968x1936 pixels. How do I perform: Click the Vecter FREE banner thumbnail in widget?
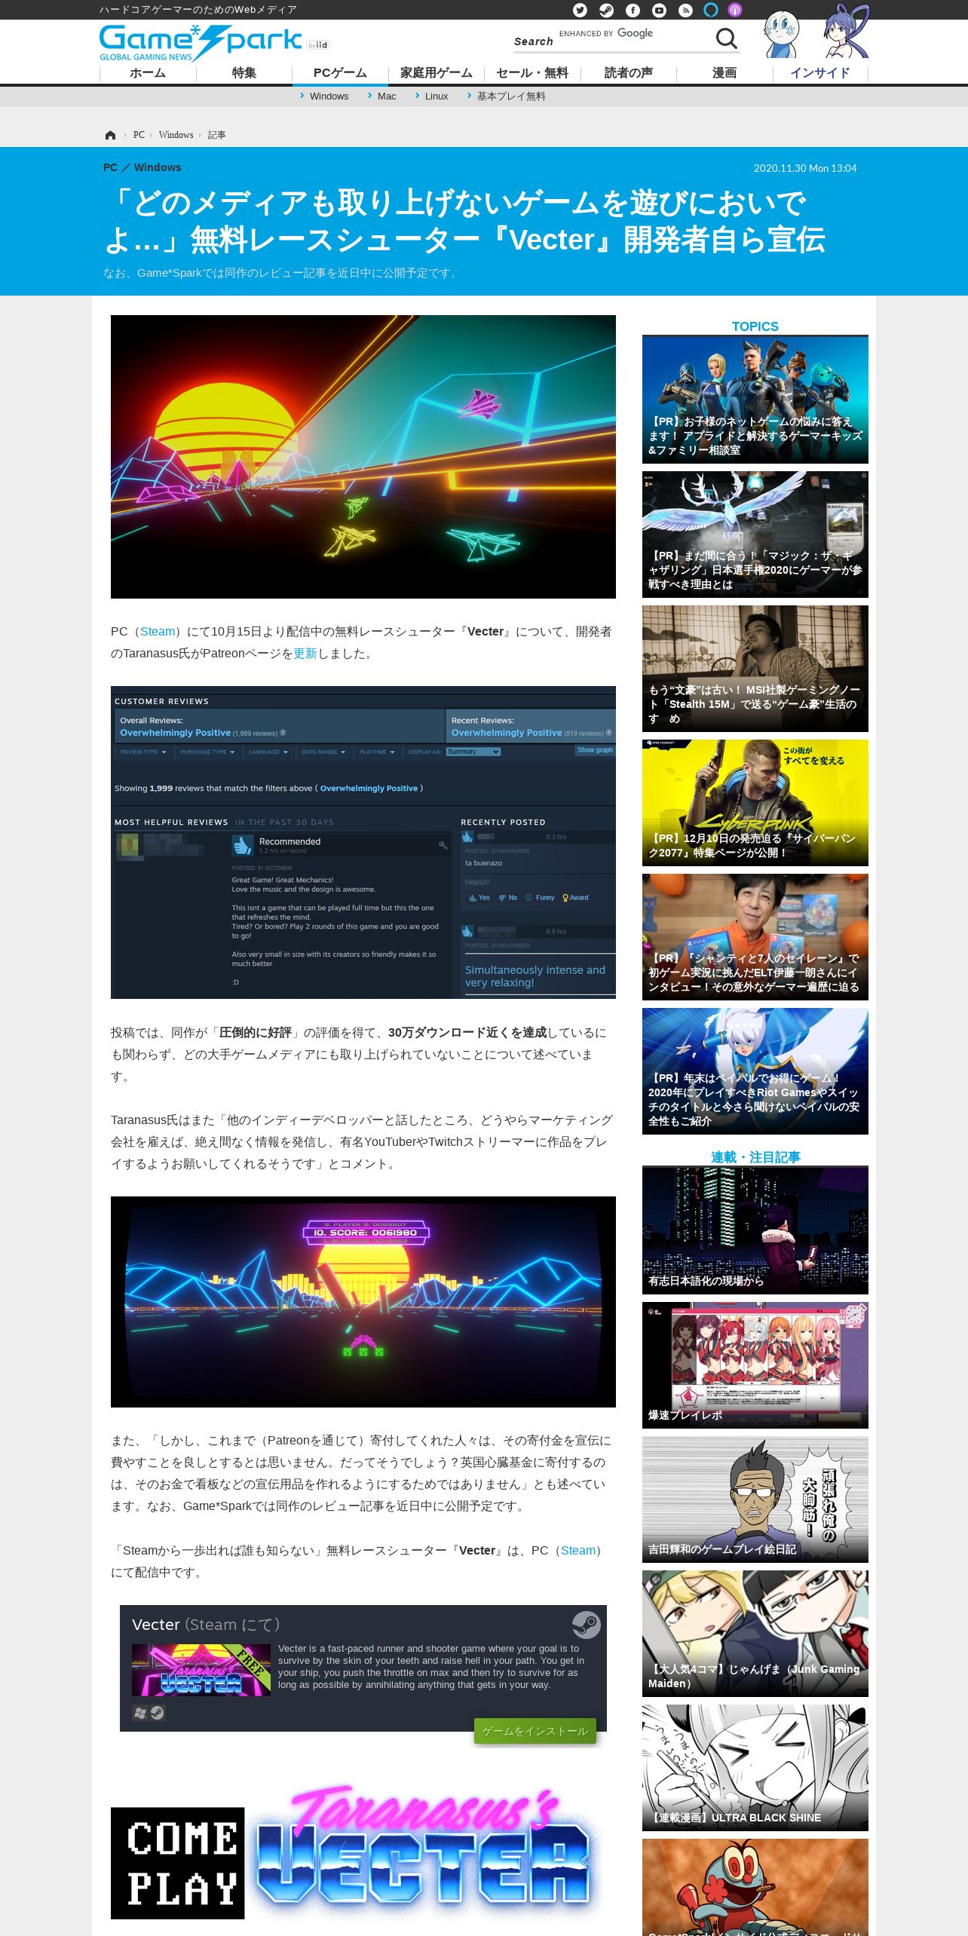[x=201, y=1670]
